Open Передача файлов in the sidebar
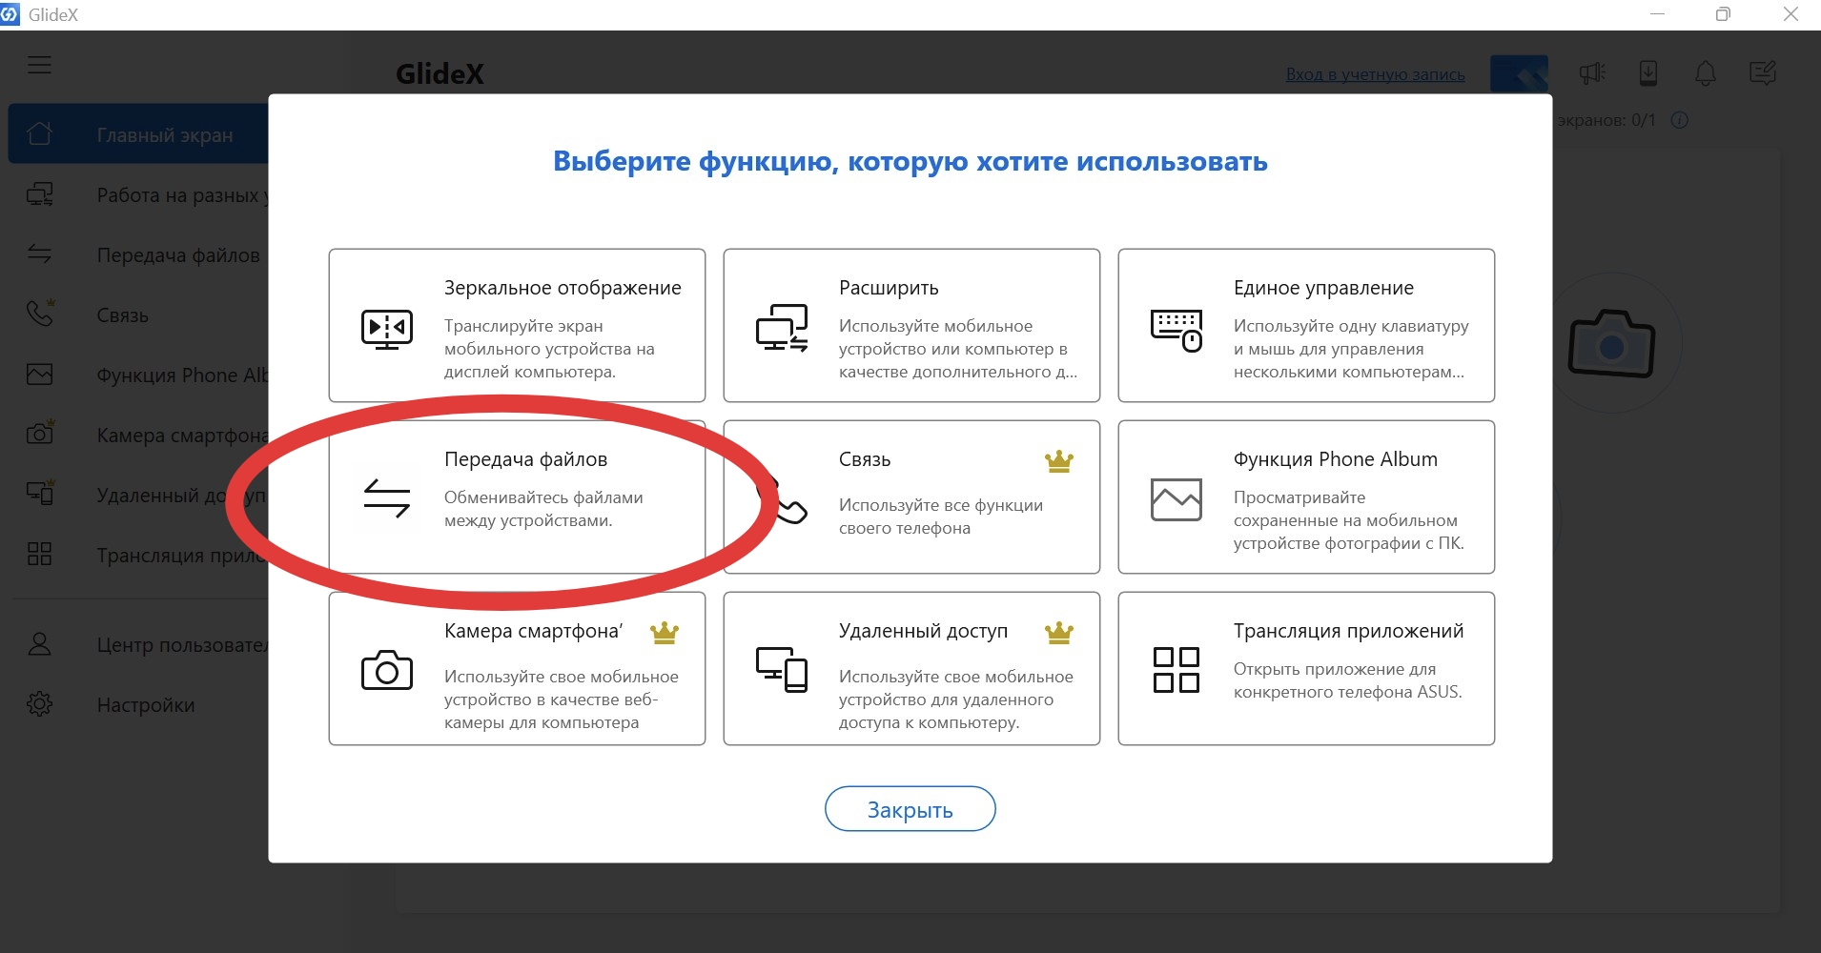The image size is (1821, 953). 138,254
